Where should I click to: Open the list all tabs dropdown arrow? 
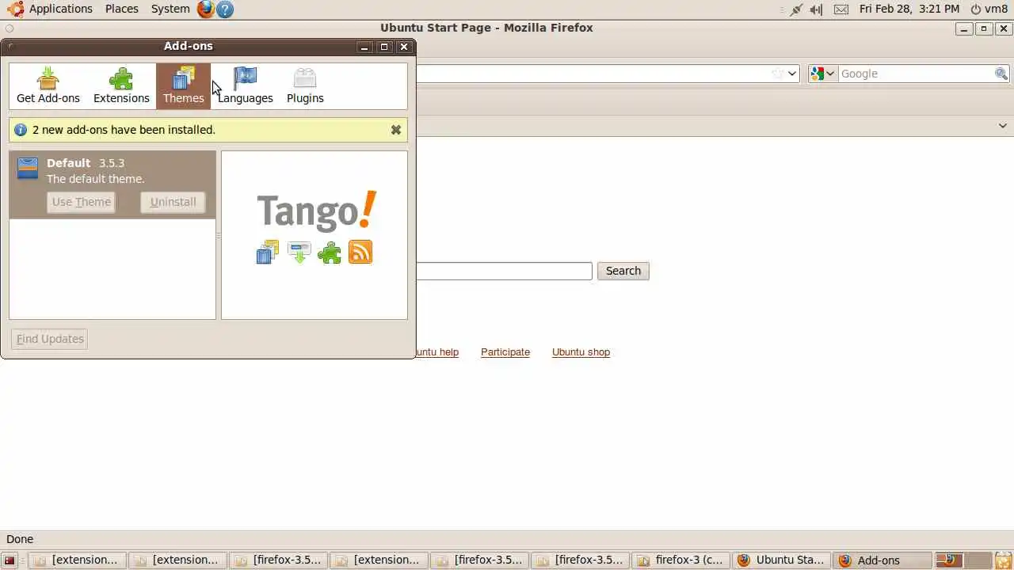pos(1002,126)
